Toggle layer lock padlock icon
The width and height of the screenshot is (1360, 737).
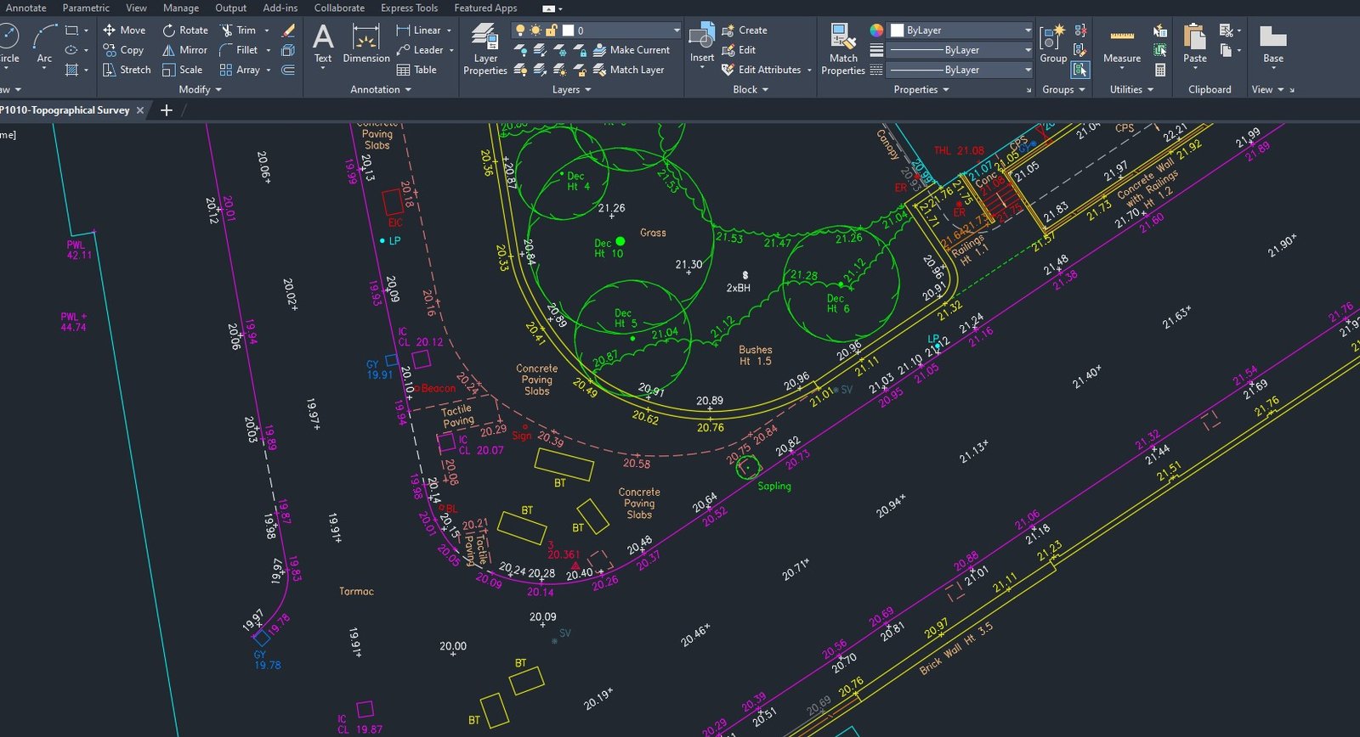pos(551,31)
